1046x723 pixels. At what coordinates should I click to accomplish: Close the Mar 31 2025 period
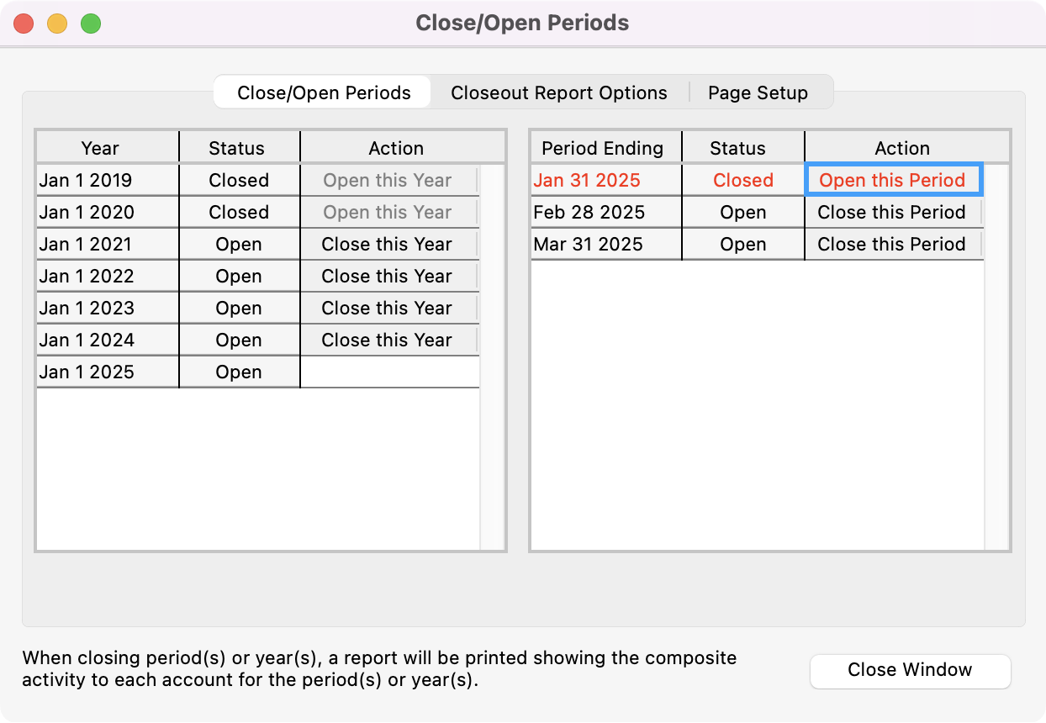pos(892,245)
